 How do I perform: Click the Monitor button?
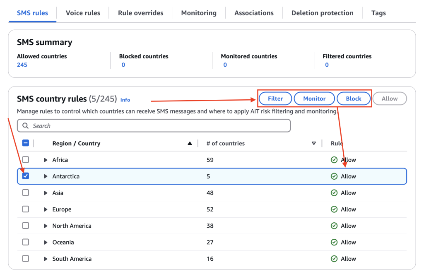click(314, 99)
